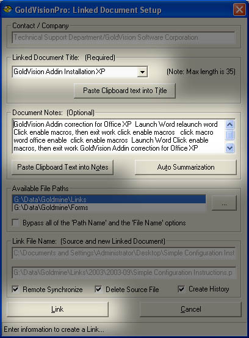Image resolution: width=249 pixels, height=338 pixels.
Task: Expand the Linked Document Title dropdown
Action: click(x=142, y=72)
